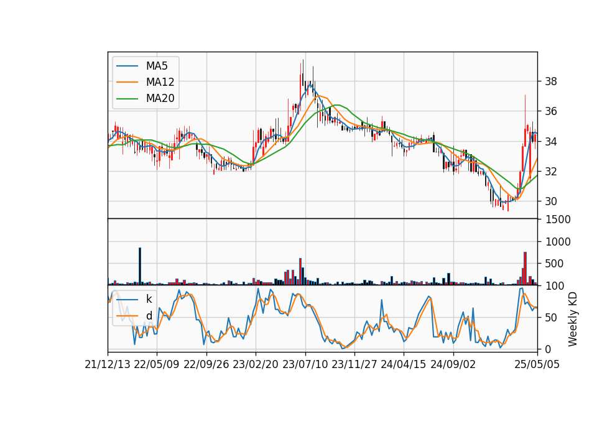Click the 38 price axis label
The width and height of the screenshot is (597, 429).
coord(550,81)
